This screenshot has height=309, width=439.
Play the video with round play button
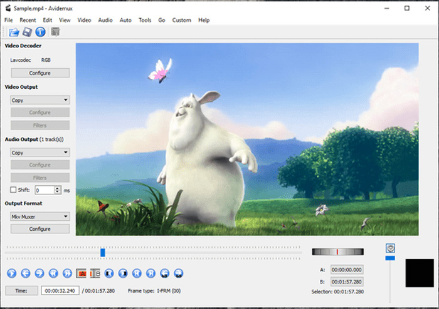[11, 273]
